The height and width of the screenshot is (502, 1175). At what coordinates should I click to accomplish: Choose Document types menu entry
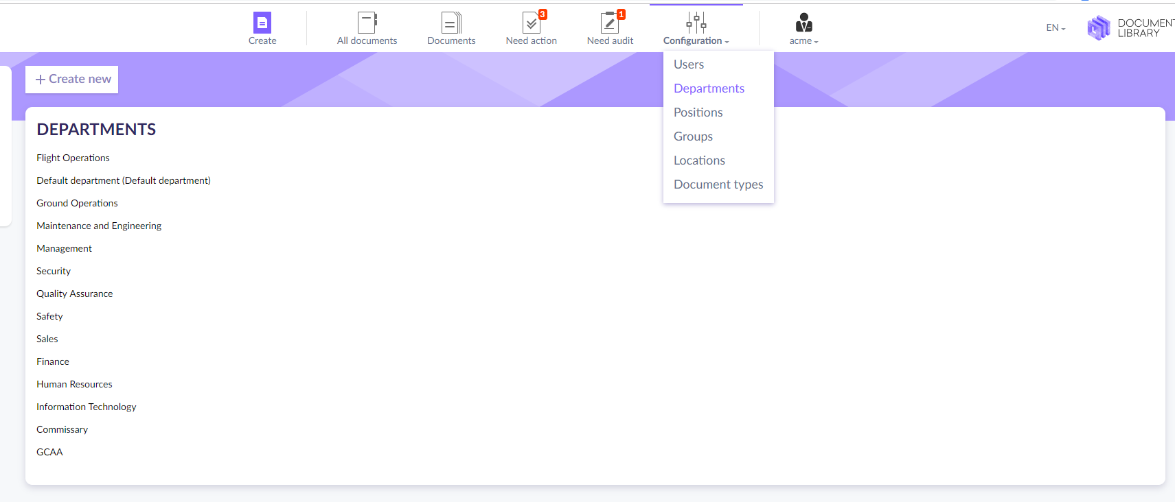click(x=718, y=184)
